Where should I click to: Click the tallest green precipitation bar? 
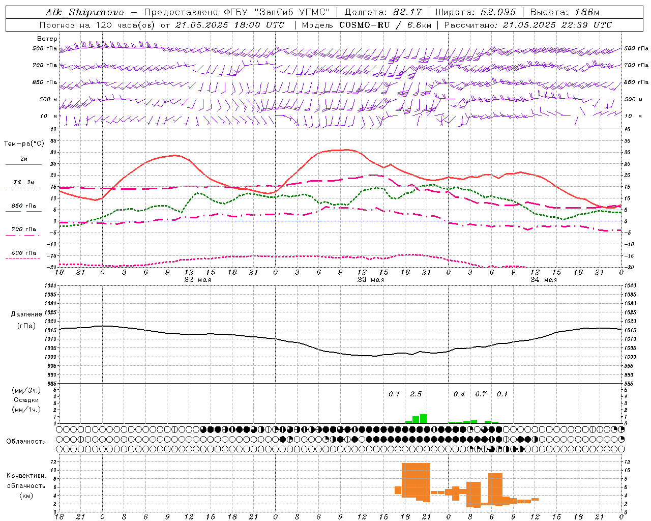(x=424, y=419)
